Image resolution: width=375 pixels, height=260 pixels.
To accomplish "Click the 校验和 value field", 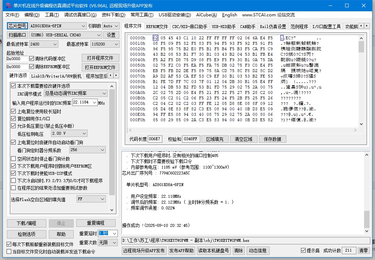I will (x=191, y=139).
